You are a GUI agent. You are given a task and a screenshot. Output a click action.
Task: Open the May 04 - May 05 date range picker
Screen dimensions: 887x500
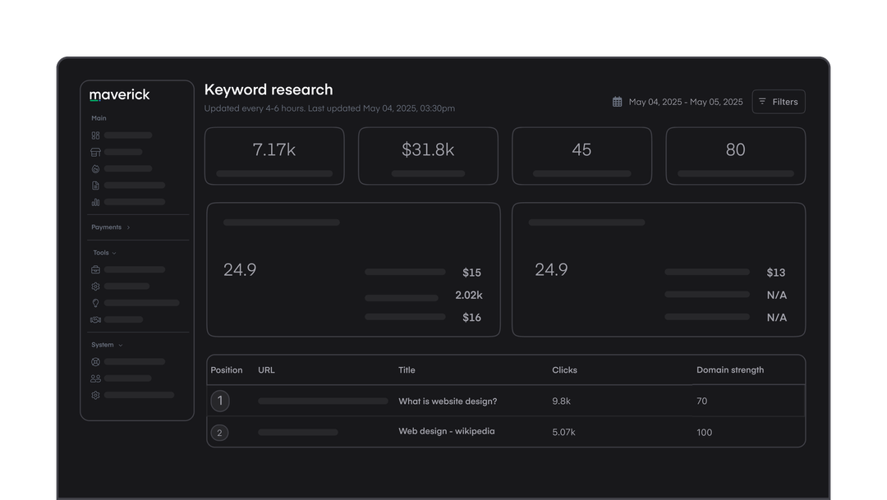(678, 102)
